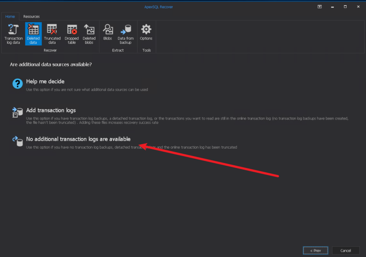
Task: Click the blue question mark help icon
Action: 17,83
